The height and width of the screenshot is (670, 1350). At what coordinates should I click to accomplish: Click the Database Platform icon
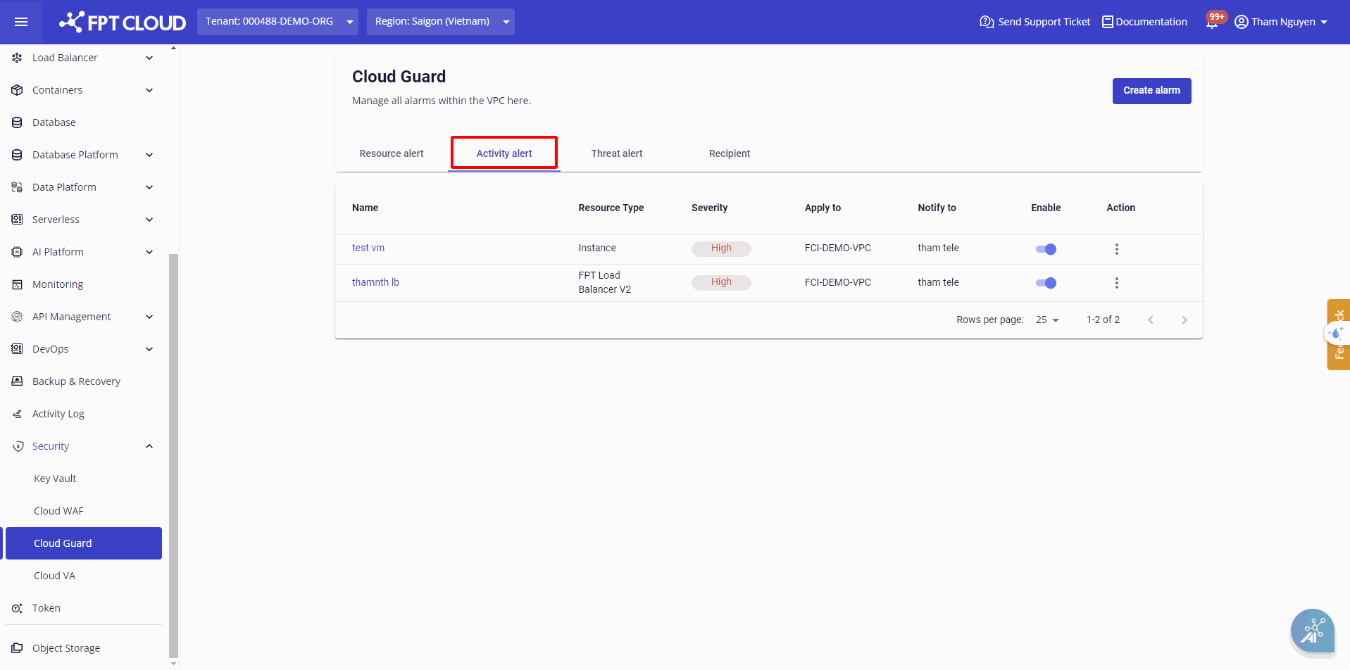pos(17,155)
